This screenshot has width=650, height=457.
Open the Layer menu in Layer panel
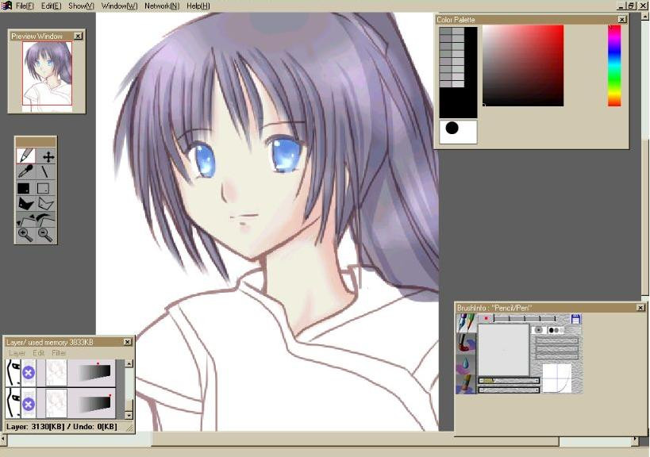(x=17, y=353)
